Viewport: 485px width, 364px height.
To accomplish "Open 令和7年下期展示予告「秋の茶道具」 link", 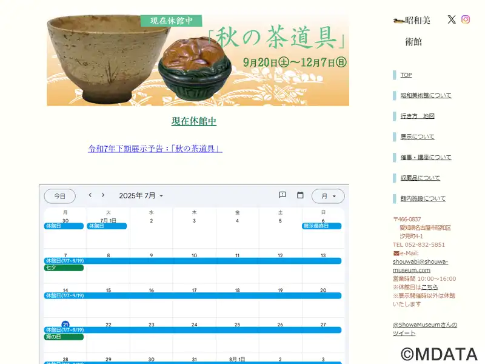I will pyautogui.click(x=155, y=149).
